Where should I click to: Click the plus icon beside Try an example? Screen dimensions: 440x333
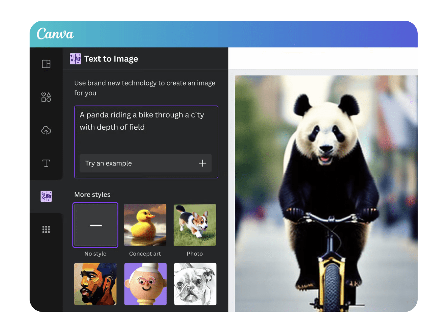(203, 163)
